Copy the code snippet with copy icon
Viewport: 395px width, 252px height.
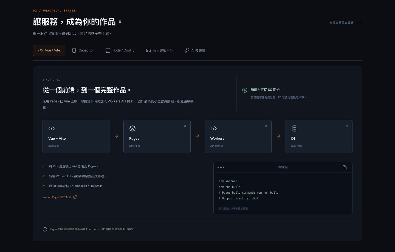click(x=345, y=167)
